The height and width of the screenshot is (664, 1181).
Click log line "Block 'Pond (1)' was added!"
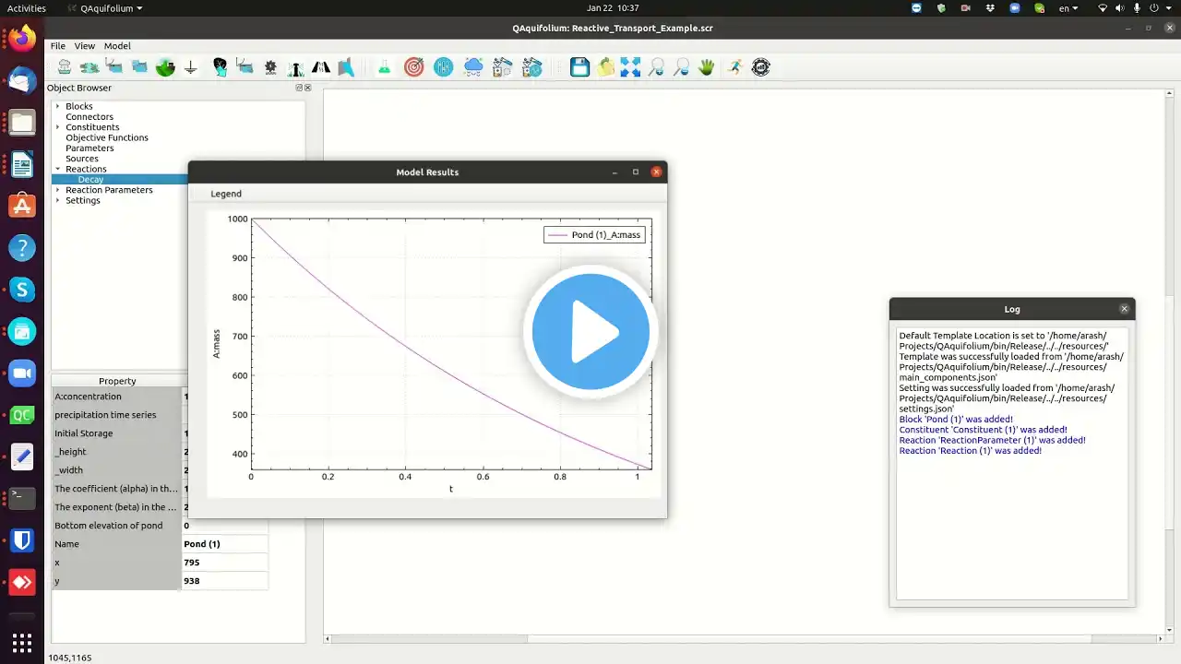coord(956,420)
